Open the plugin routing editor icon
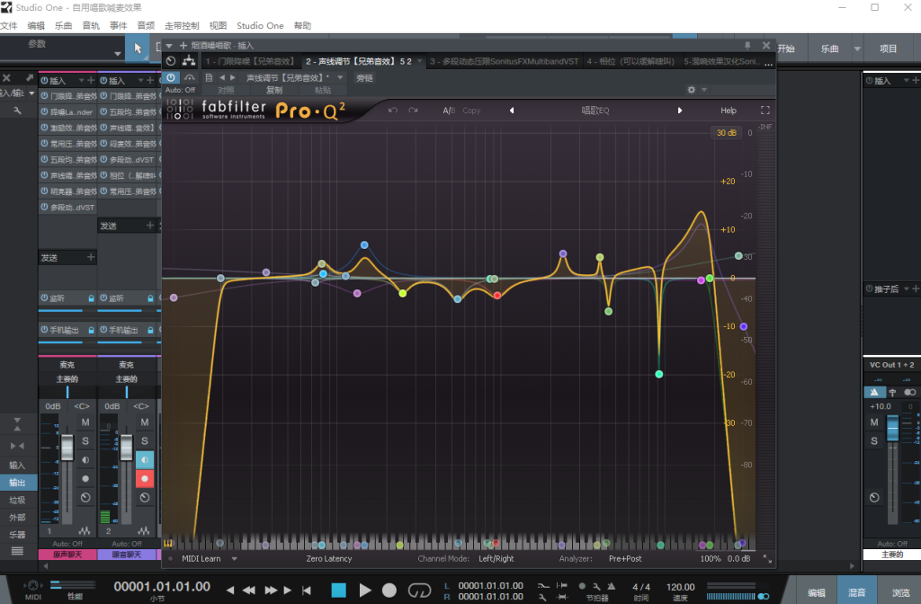This screenshot has height=604, width=921. (x=189, y=60)
